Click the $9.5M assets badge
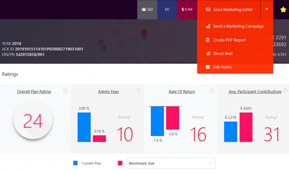 (187, 9)
